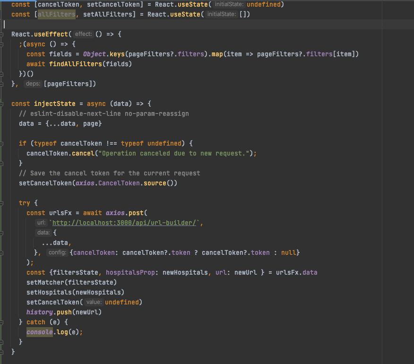Click the deps: inlay hint
This screenshot has height=364, width=414.
[33, 84]
